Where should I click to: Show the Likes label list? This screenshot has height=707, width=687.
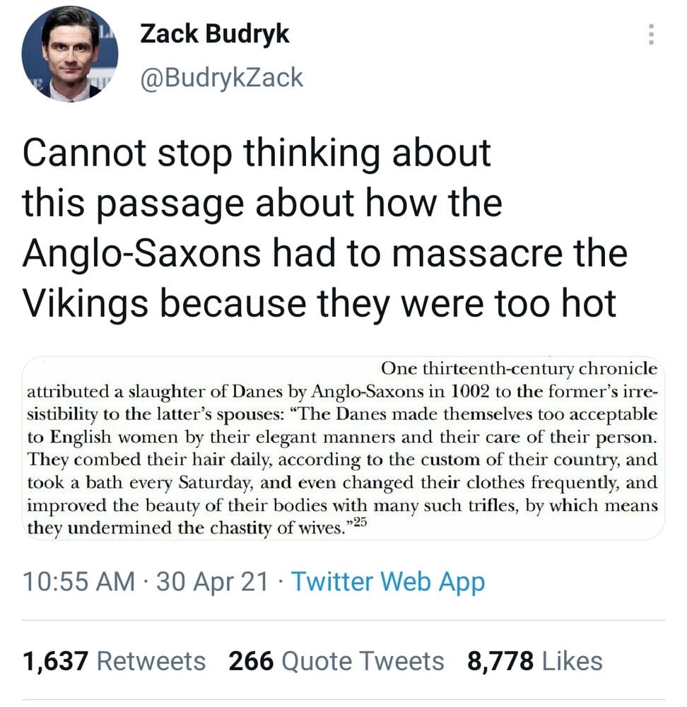click(x=571, y=661)
